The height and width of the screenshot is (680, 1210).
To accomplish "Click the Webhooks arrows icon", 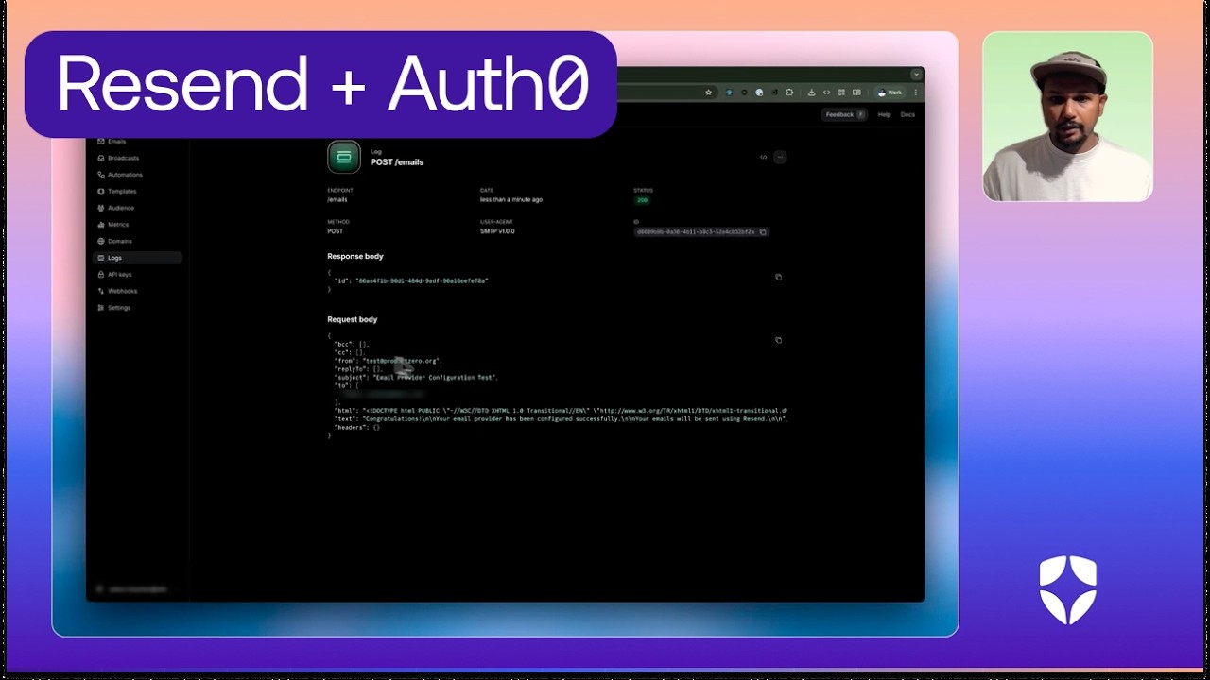I will point(100,291).
